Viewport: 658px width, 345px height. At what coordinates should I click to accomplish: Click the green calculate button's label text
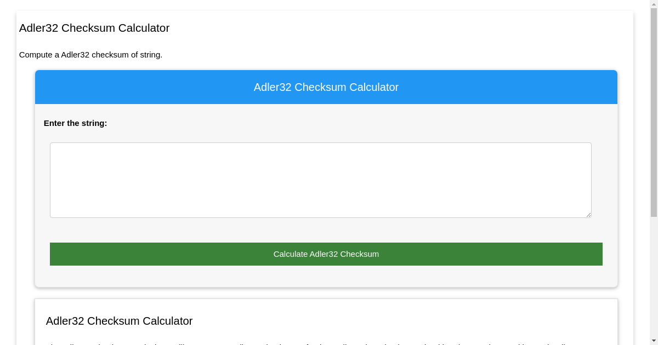point(326,254)
